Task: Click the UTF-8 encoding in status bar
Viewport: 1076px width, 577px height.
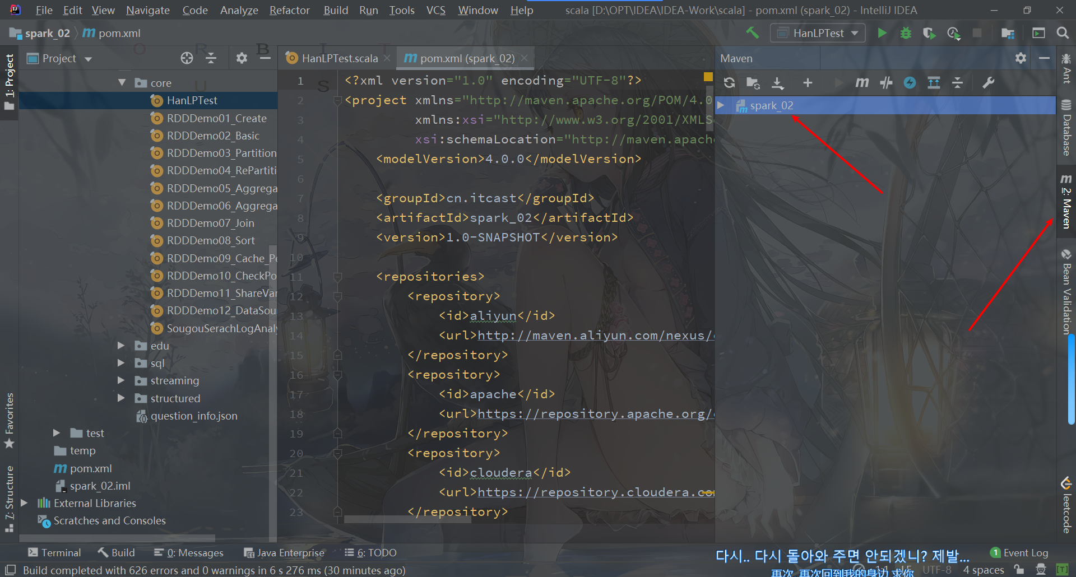Action: 936,570
